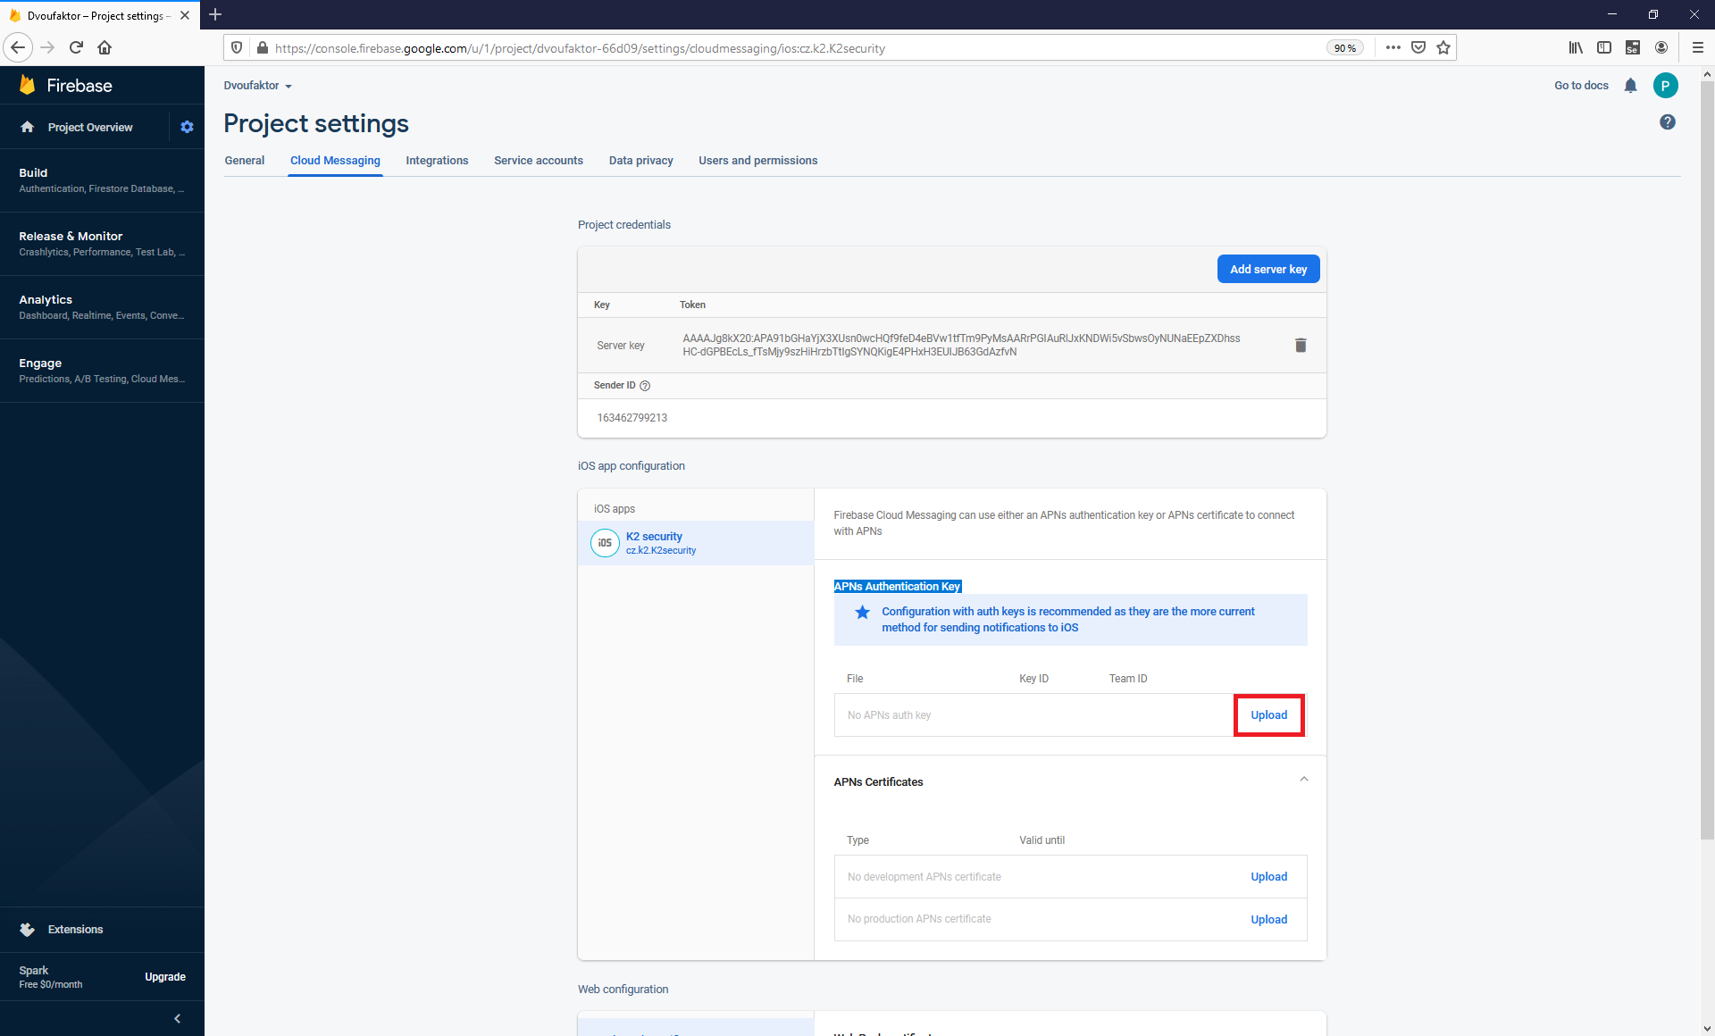Image resolution: width=1715 pixels, height=1036 pixels.
Task: Open Project Overview settings gear icon
Action: pyautogui.click(x=186, y=126)
